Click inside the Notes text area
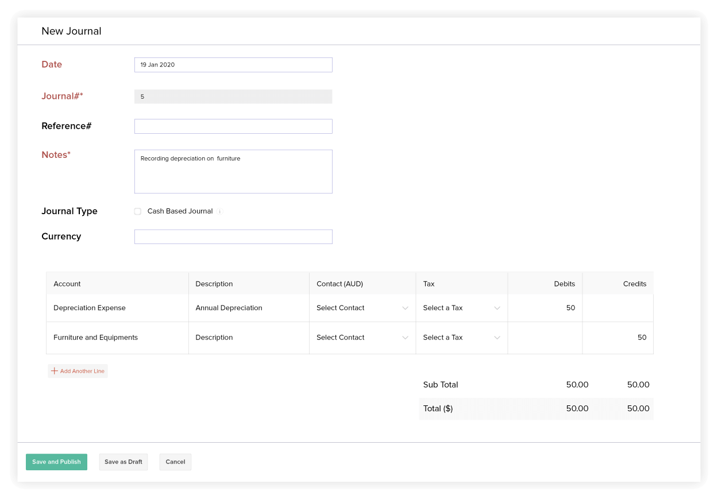Viewport: 718px width, 499px height. tap(233, 171)
